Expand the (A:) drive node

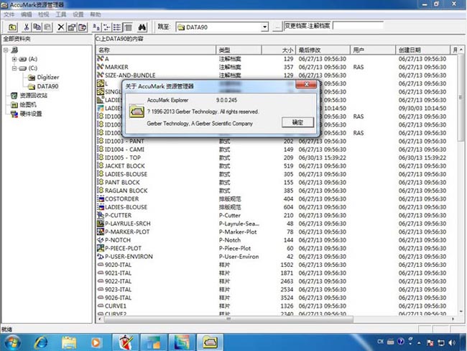click(x=14, y=59)
